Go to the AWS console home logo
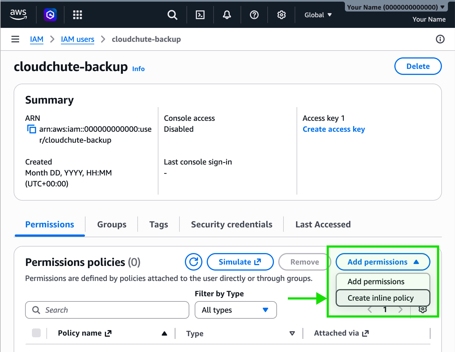 (x=18, y=14)
